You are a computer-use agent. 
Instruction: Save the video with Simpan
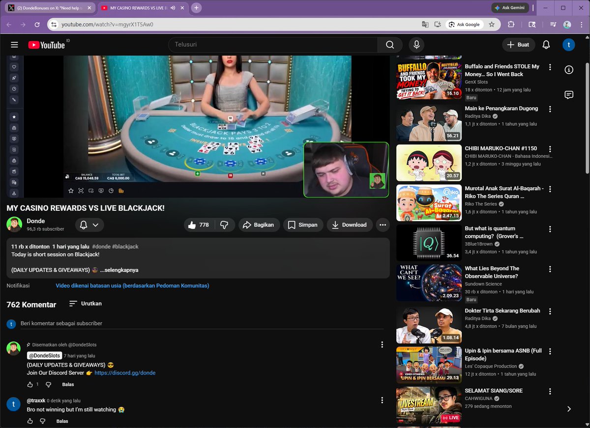coord(303,225)
